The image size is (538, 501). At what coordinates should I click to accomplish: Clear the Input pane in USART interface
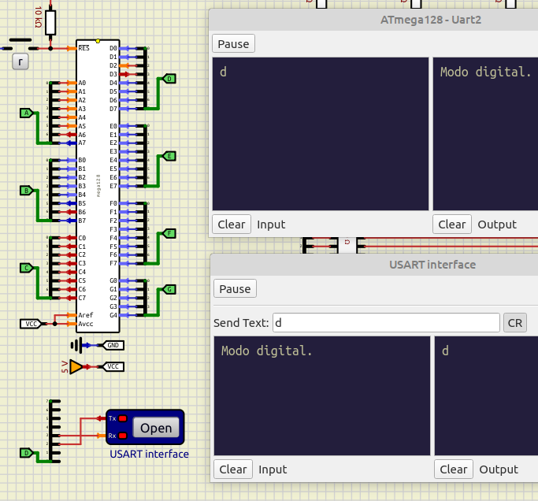233,469
